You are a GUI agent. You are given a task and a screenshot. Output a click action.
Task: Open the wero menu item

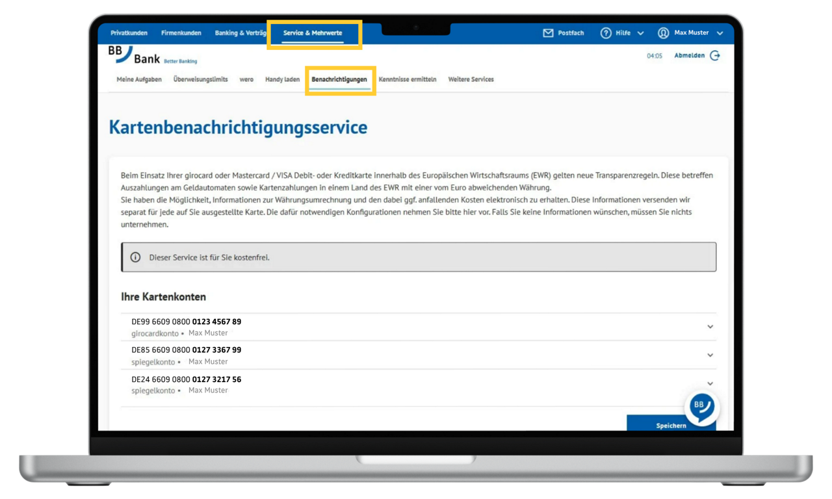pyautogui.click(x=246, y=79)
